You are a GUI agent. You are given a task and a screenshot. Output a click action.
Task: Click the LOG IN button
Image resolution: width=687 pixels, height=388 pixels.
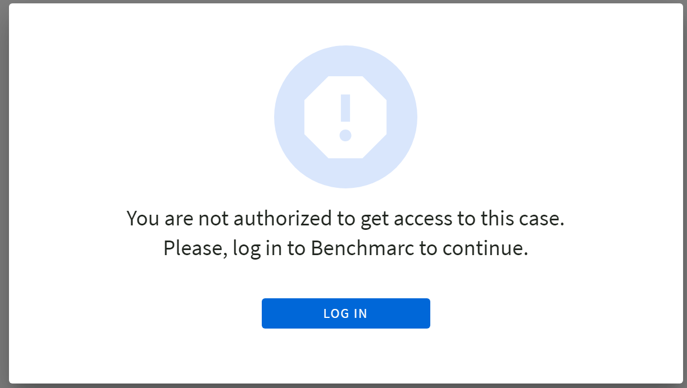pos(345,313)
